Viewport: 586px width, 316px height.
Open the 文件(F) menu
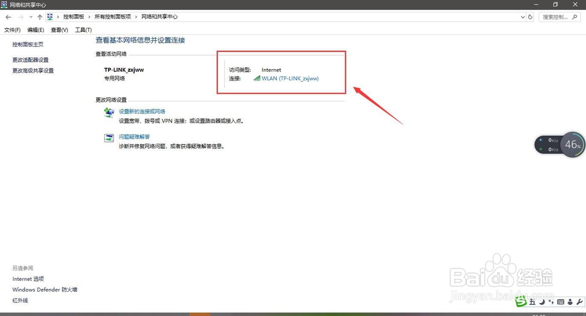pos(12,30)
